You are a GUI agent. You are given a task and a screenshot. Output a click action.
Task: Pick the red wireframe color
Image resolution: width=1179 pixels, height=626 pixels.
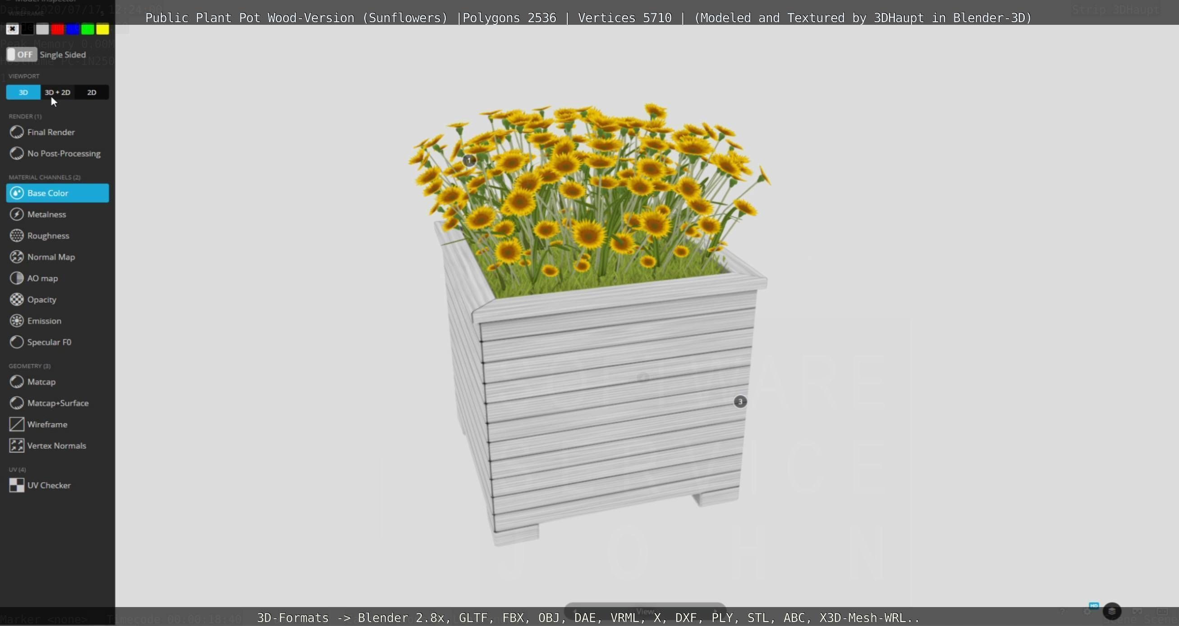click(58, 29)
